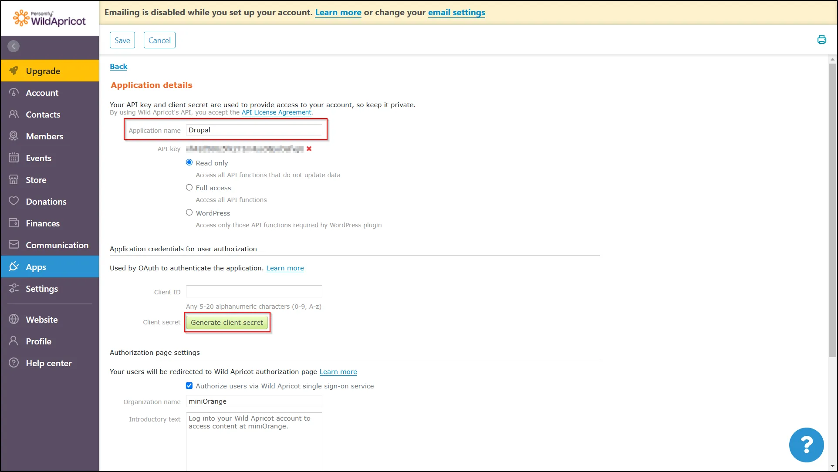Screen dimensions: 838x472
Task: Open Settings in the sidebar
Action: coord(50,288)
